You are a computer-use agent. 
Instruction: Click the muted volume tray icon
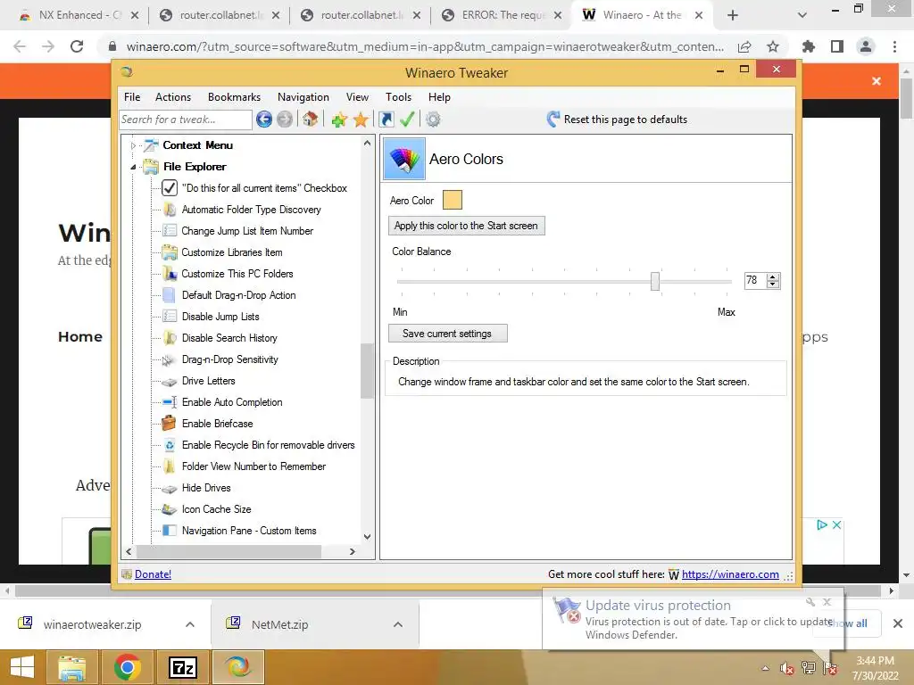pos(787,669)
